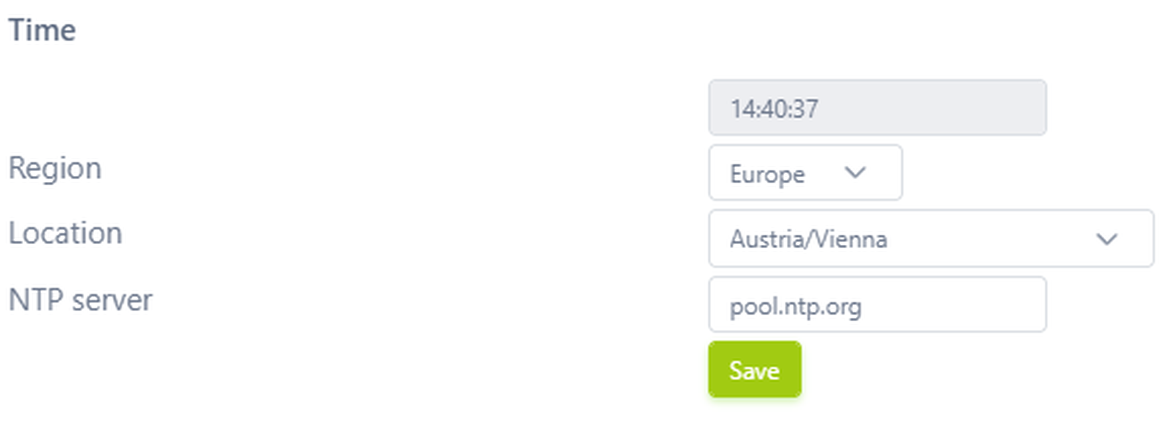1167x426 pixels.
Task: Click empty area inside the Location combo box
Action: click(988, 238)
